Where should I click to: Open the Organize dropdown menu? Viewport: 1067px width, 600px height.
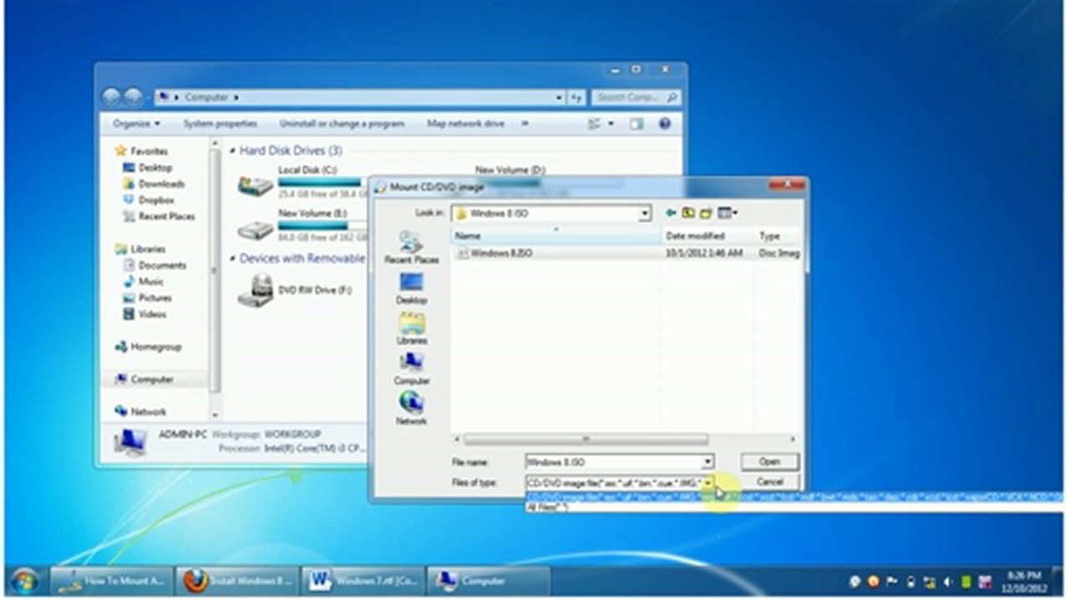137,123
